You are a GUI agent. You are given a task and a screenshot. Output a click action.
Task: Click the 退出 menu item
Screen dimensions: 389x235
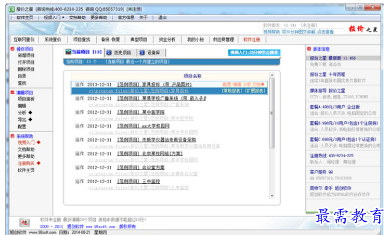162,17
